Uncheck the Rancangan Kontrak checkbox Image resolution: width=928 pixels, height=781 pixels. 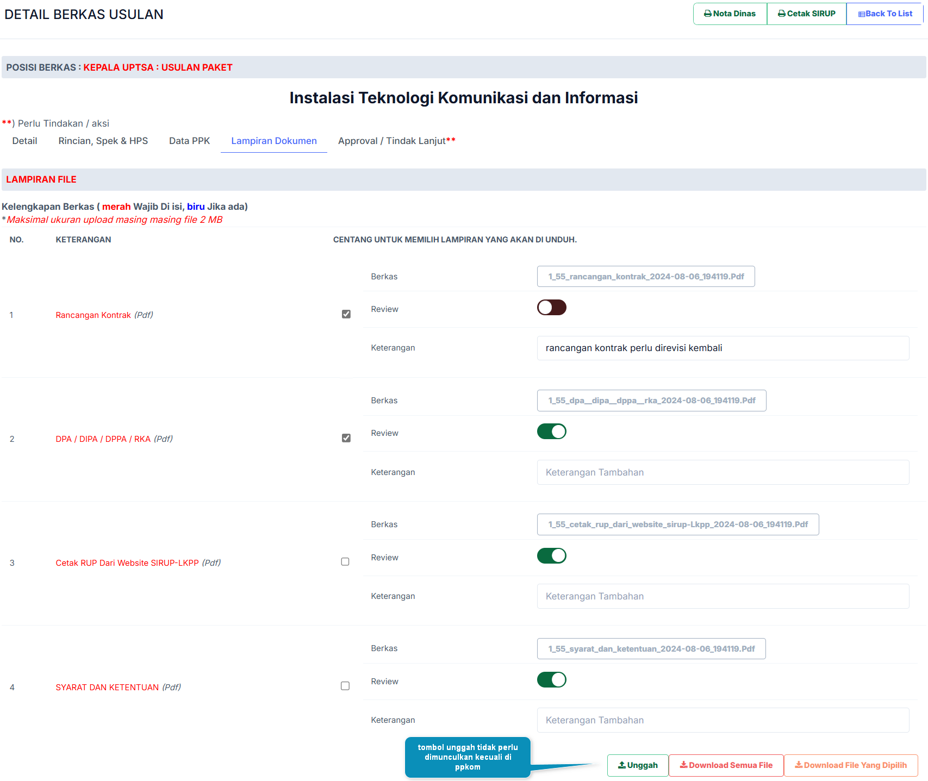coord(346,314)
